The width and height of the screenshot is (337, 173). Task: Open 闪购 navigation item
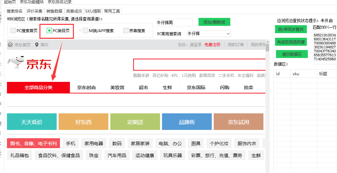click(x=225, y=87)
